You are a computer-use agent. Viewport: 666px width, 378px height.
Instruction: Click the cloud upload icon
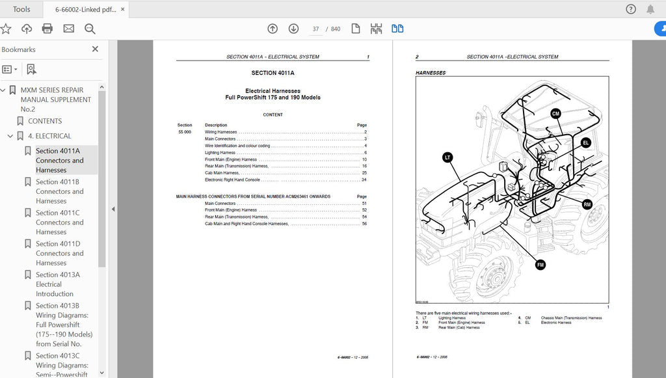[x=27, y=29]
